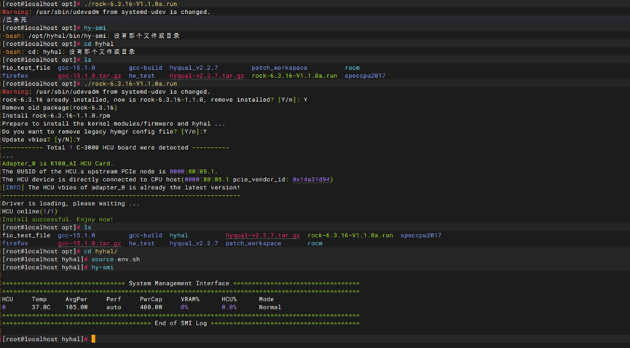Click the orange cursor block at the prompt
The width and height of the screenshot is (630, 348).
pyautogui.click(x=93, y=339)
